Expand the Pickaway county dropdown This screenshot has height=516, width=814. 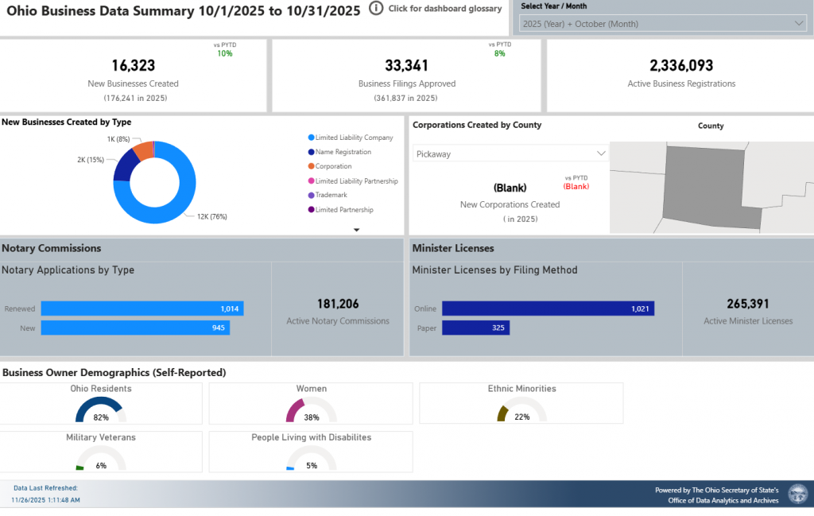point(510,153)
